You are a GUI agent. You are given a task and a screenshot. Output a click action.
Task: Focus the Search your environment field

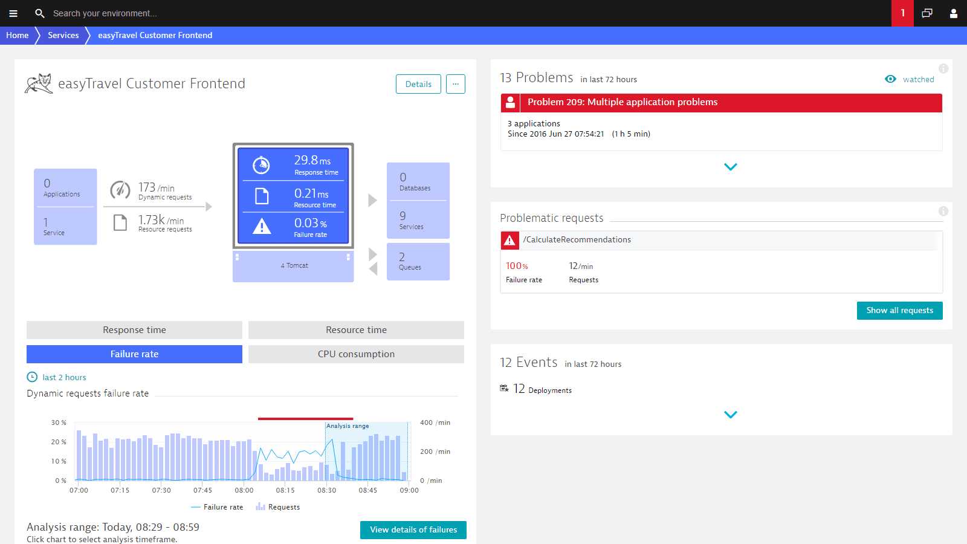(x=105, y=13)
